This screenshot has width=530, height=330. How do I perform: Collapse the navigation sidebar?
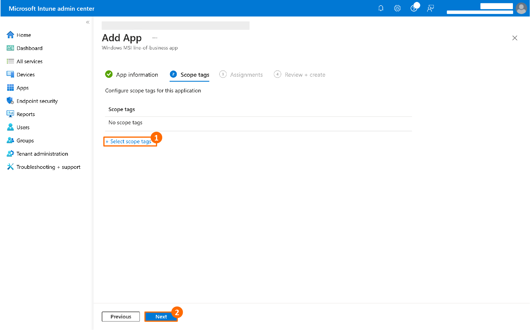(x=88, y=22)
